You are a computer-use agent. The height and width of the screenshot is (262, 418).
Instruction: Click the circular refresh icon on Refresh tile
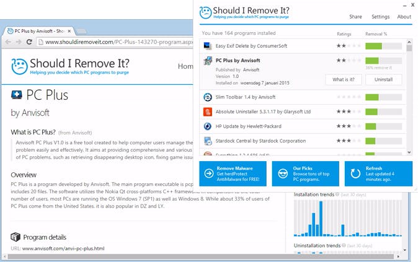click(355, 173)
